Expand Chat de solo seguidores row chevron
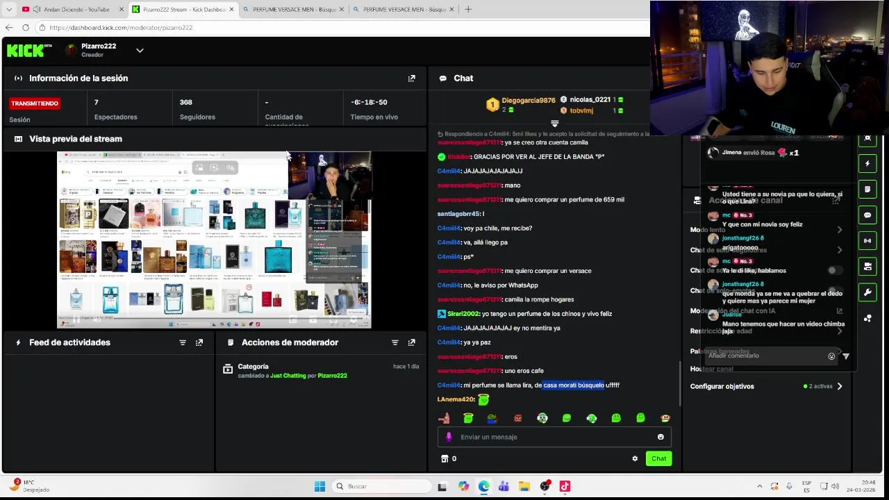889x500 pixels. 840,250
